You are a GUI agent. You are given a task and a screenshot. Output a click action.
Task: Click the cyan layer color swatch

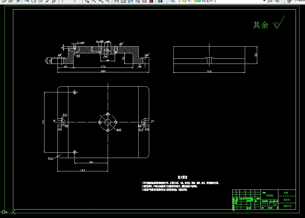(199, 1)
